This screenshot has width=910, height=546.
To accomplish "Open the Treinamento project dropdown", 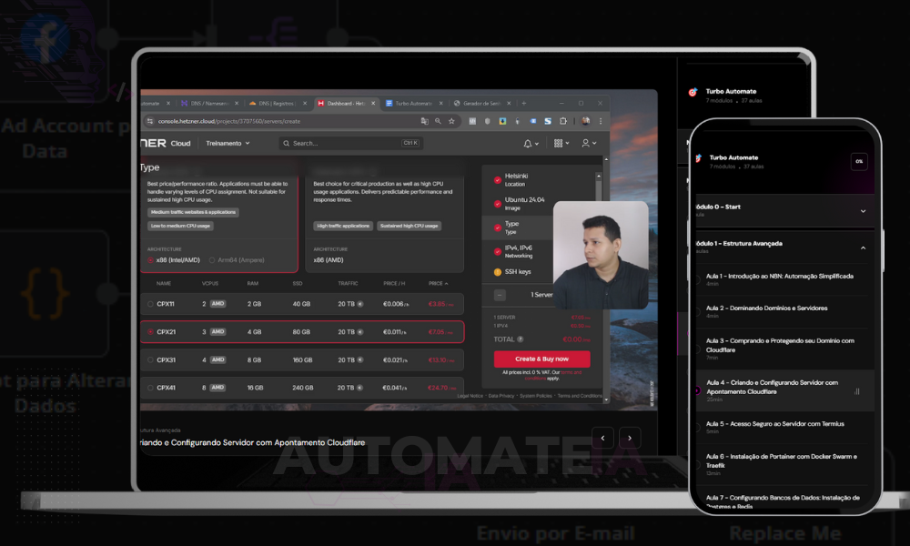I will pyautogui.click(x=227, y=144).
